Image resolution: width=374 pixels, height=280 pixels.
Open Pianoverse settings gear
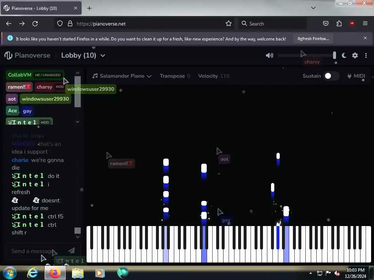pos(355,55)
